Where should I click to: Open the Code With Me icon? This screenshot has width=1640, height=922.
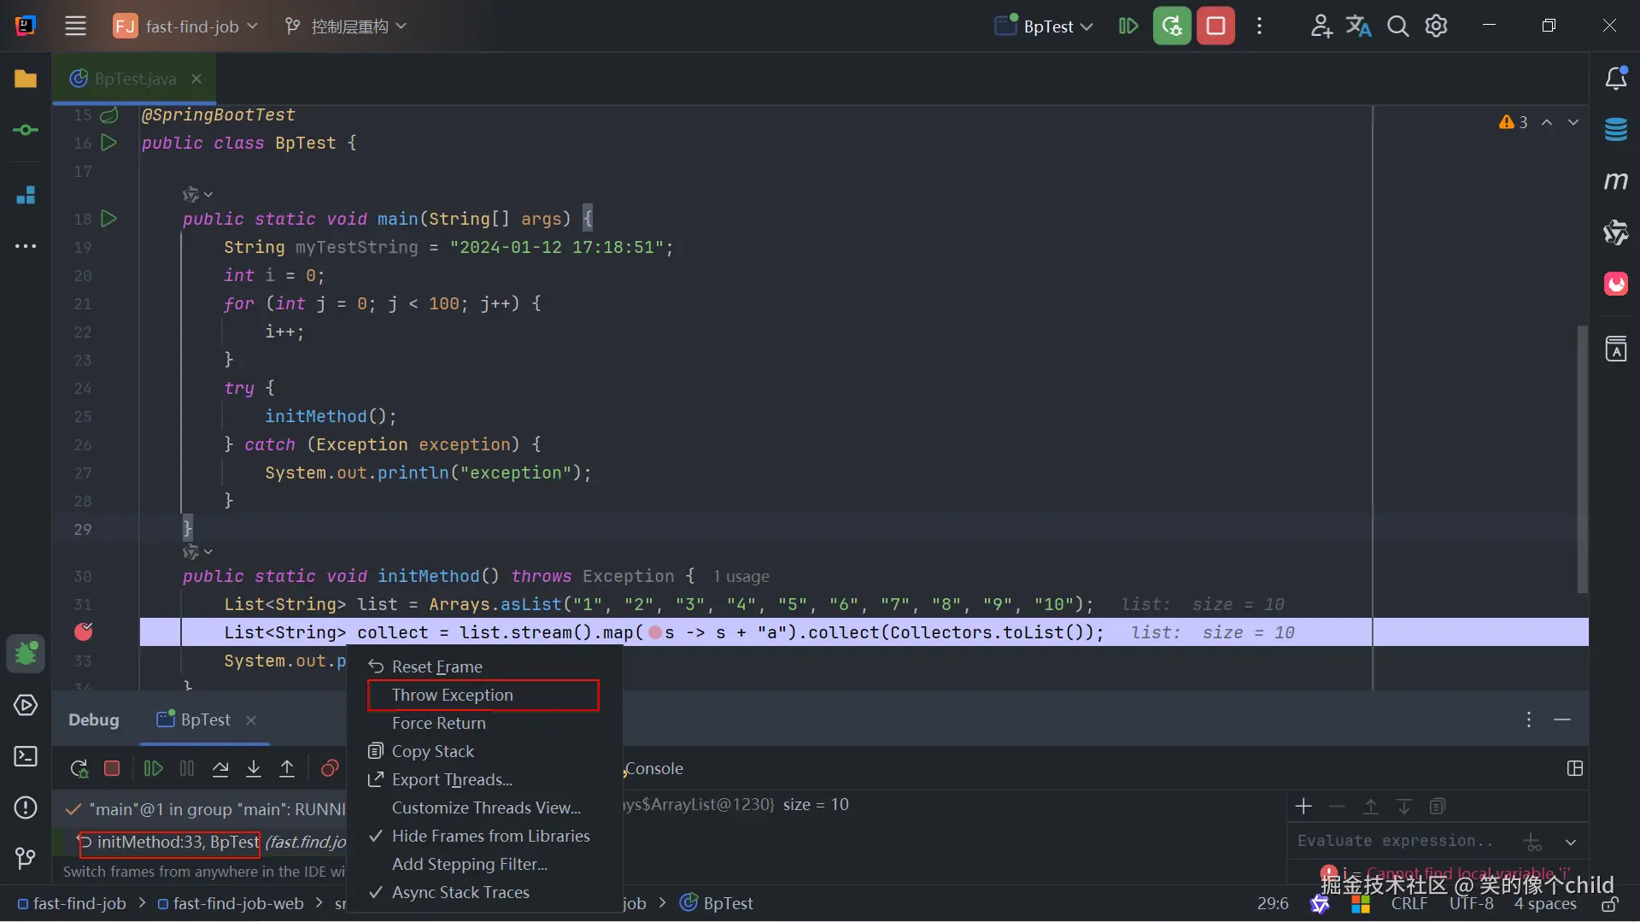(x=1321, y=26)
